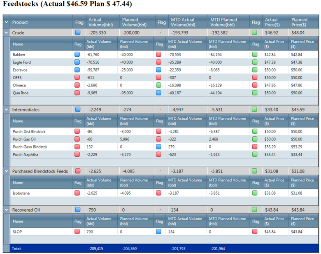This screenshot has height=254, width=321.
Task: Sort by the top Product column header
Action: pyautogui.click(x=41, y=22)
